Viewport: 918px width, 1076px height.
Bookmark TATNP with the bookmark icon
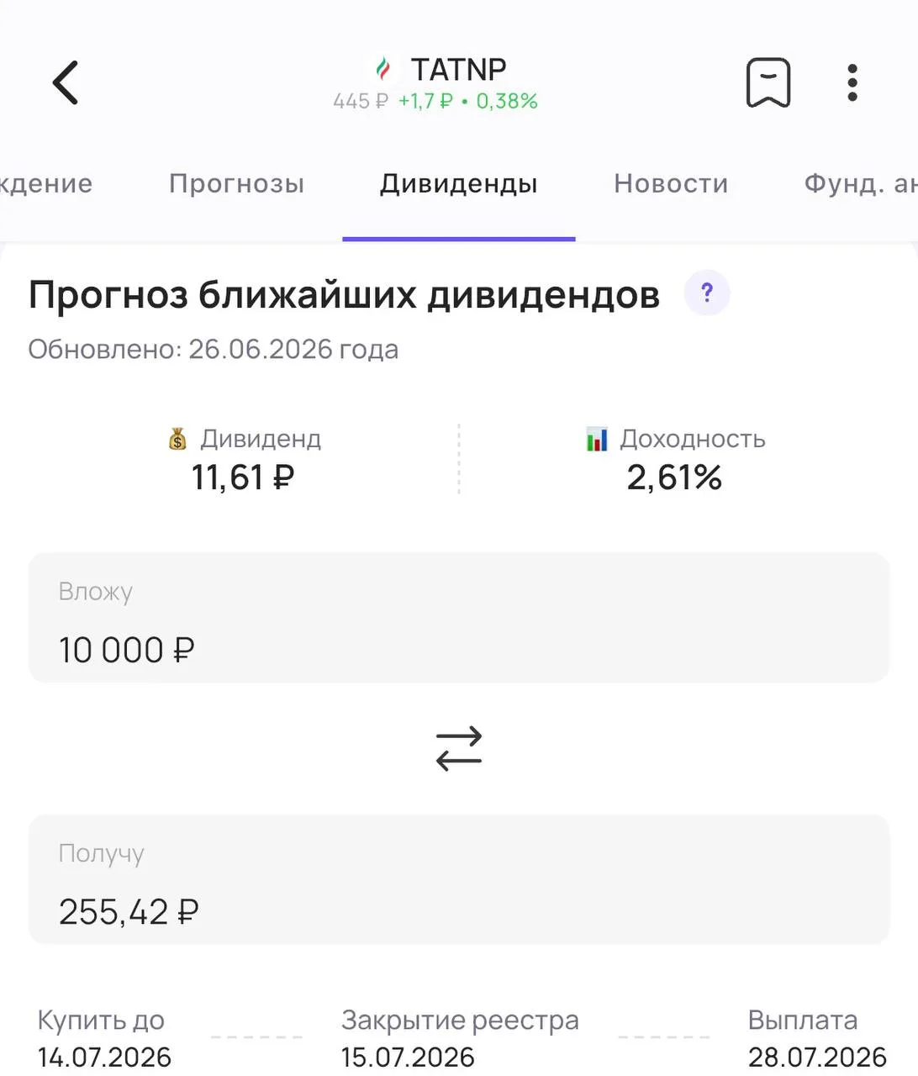point(768,82)
